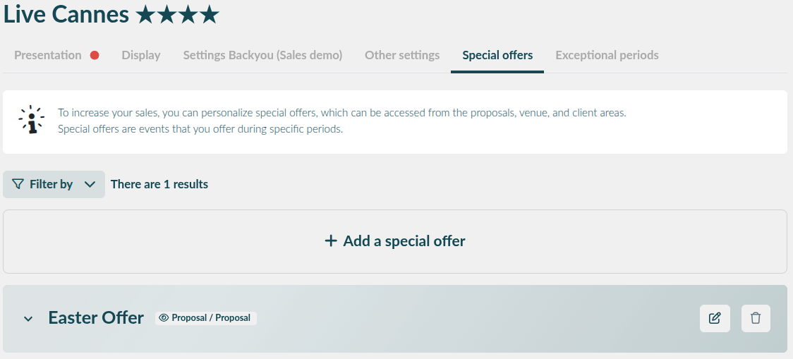
Task: Delete the Easter Offer via trash icon
Action: (x=756, y=318)
